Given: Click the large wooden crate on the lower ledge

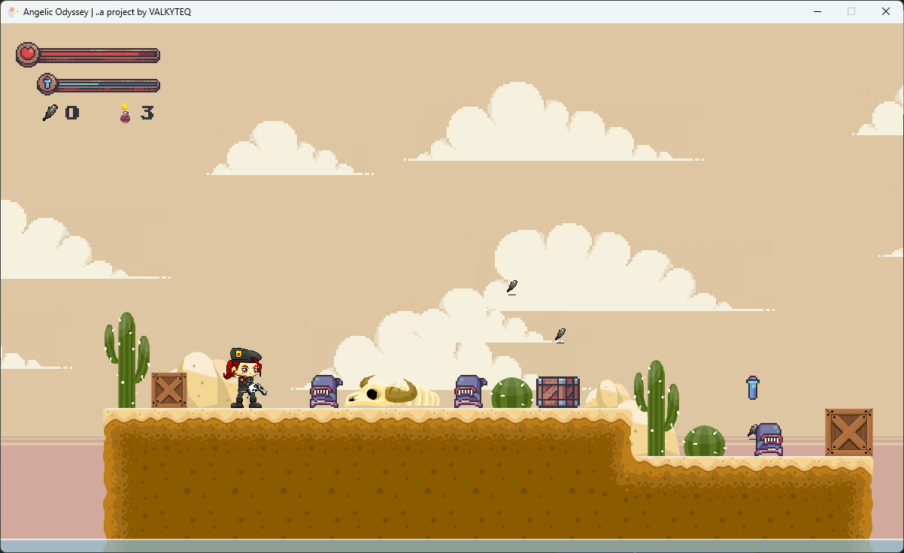Looking at the screenshot, I should (x=848, y=432).
